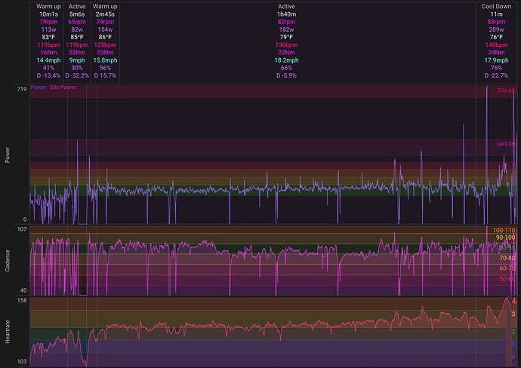Select the 60-70 cadence zone label
This screenshot has height=368, width=521.
(507, 268)
